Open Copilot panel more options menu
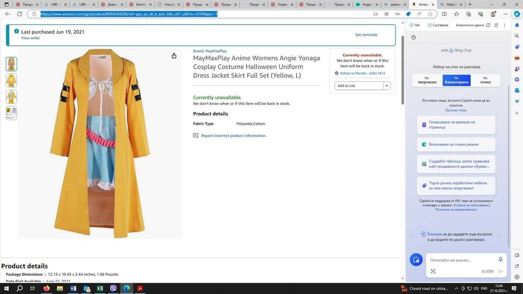The image size is (523, 294). pyautogui.click(x=504, y=25)
